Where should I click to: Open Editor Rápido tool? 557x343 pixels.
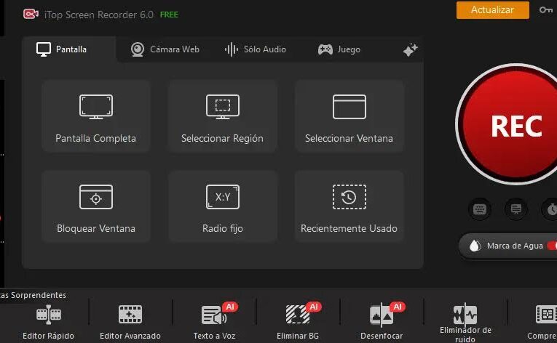pos(48,321)
